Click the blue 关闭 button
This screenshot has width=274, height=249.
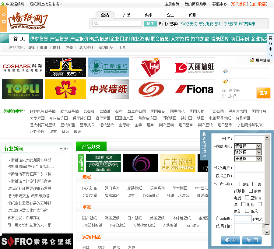(x=252, y=240)
